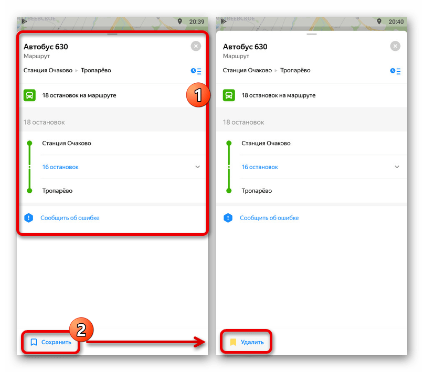Remove bookmark with Удалить button

[x=246, y=342]
